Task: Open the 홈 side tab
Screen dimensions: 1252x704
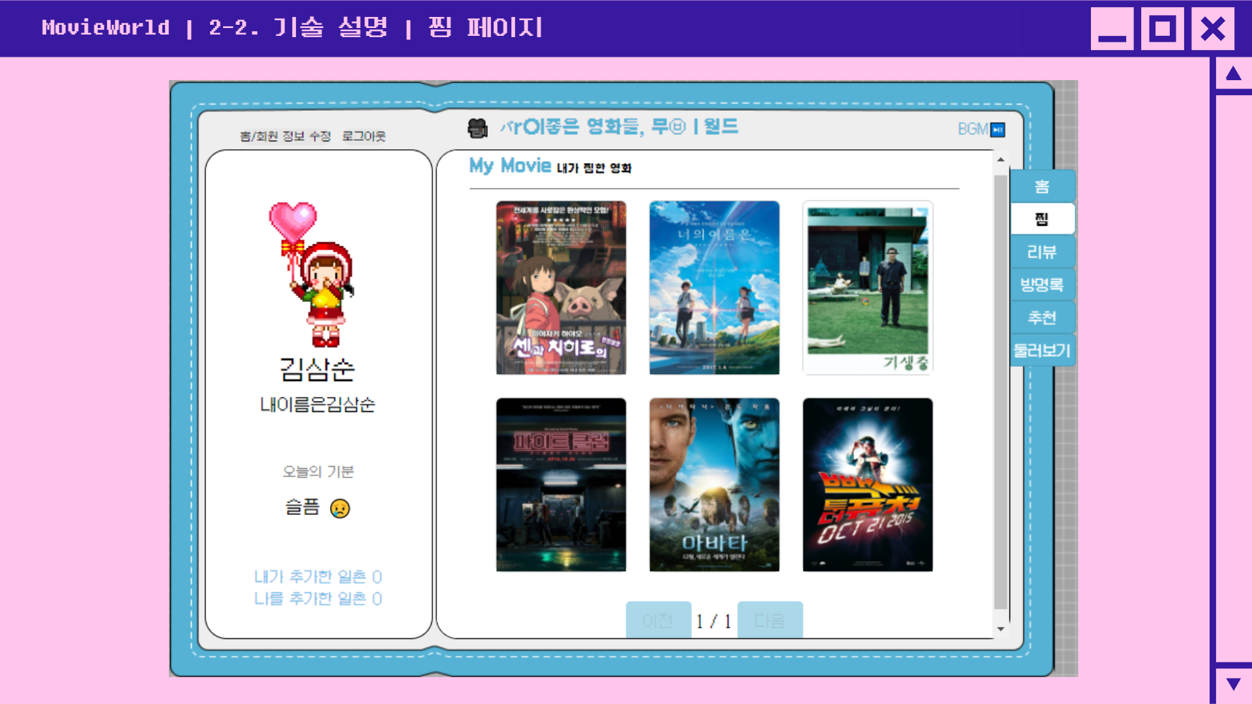Action: tap(1041, 187)
